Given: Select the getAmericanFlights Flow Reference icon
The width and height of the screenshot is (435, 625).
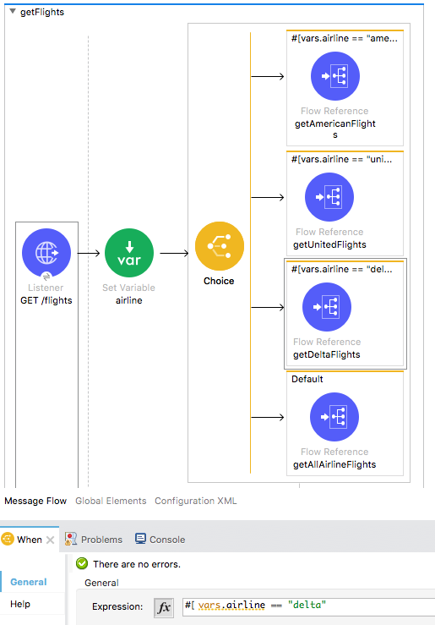Looking at the screenshot, I should tap(335, 76).
